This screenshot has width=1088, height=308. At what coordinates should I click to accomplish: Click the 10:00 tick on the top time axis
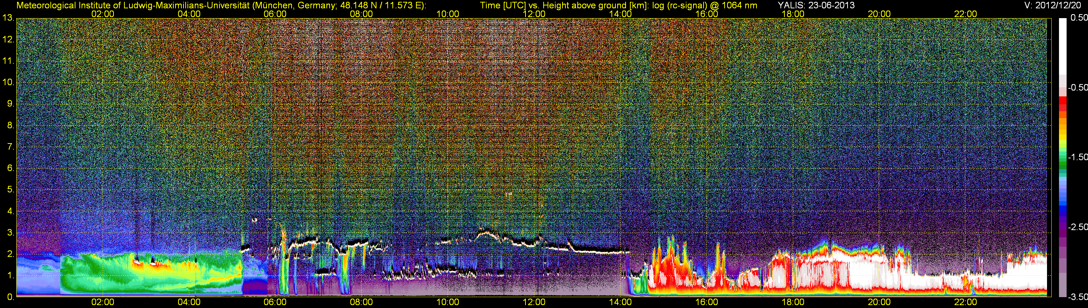pos(448,14)
